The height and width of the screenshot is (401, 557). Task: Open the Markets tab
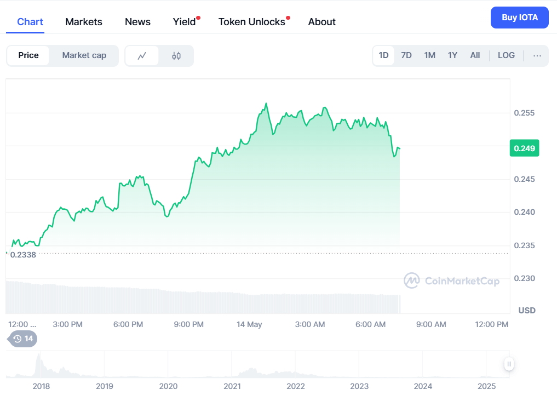[84, 22]
